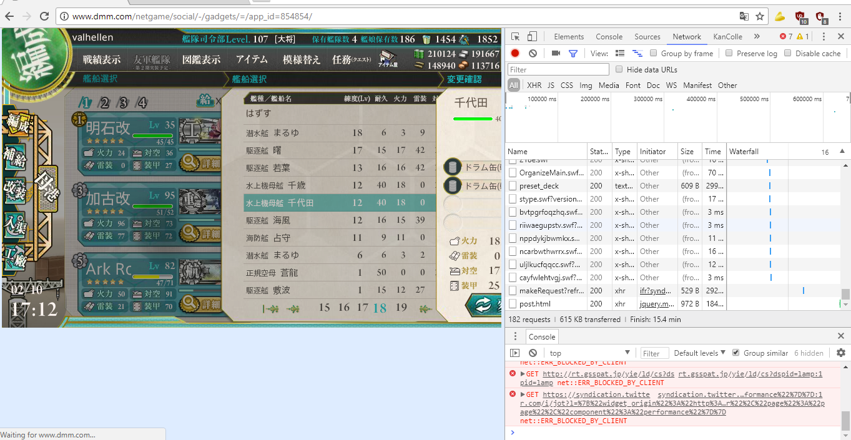The image size is (851, 440).
Task: Open 図鑑表示 in the game menu
Action: click(x=201, y=60)
